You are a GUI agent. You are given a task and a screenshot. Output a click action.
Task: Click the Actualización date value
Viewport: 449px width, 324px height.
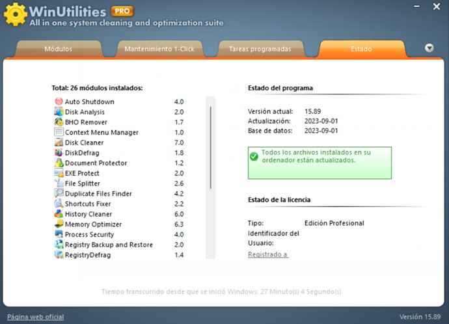pyautogui.click(x=321, y=121)
